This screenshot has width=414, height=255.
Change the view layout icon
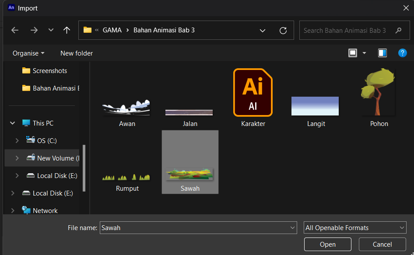point(353,53)
